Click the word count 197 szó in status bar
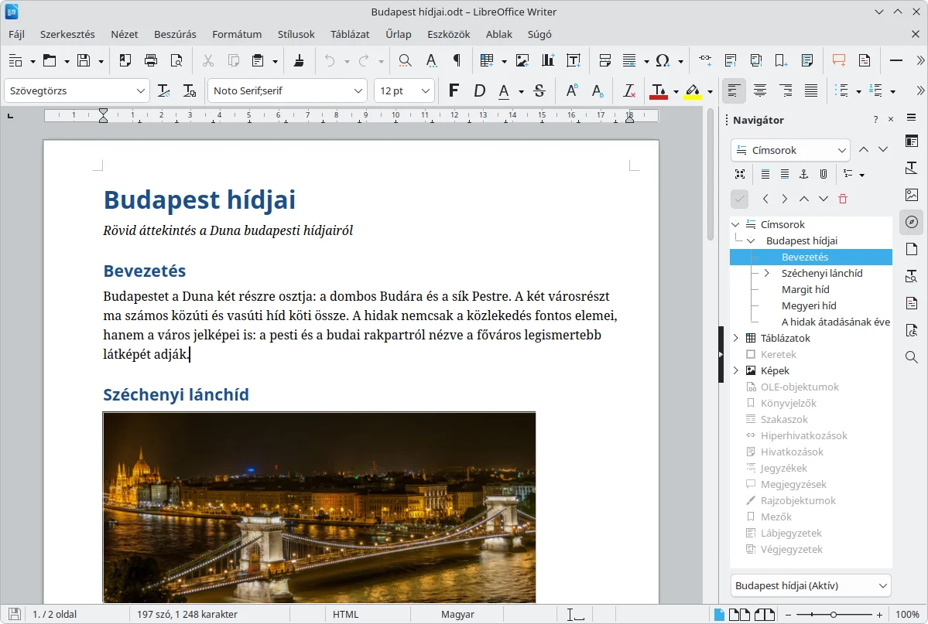This screenshot has width=928, height=624. tap(187, 615)
